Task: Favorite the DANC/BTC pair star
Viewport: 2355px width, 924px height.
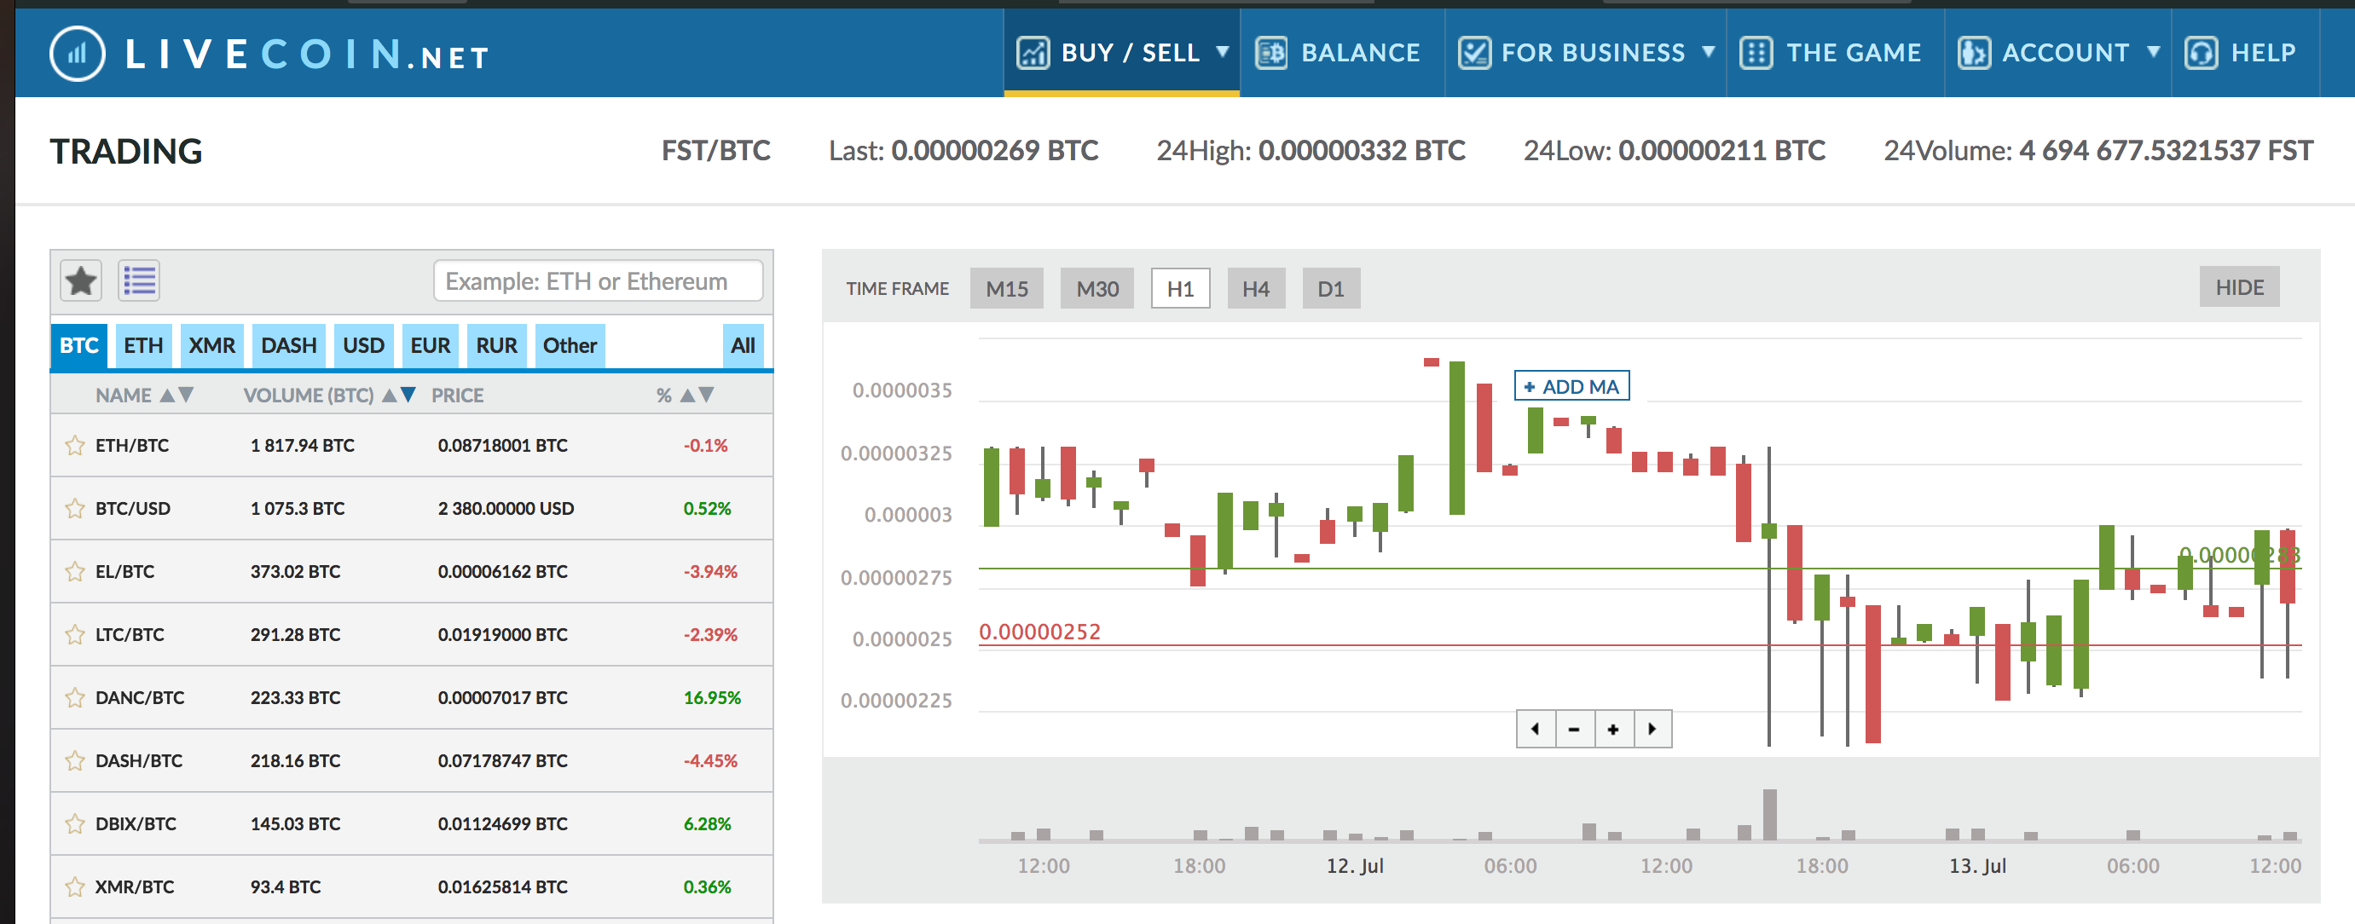Action: pos(74,697)
